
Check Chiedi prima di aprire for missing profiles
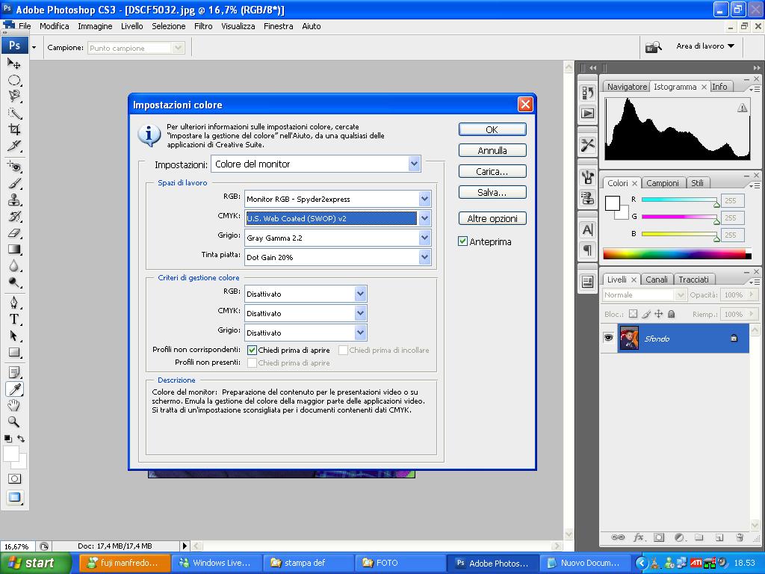252,362
